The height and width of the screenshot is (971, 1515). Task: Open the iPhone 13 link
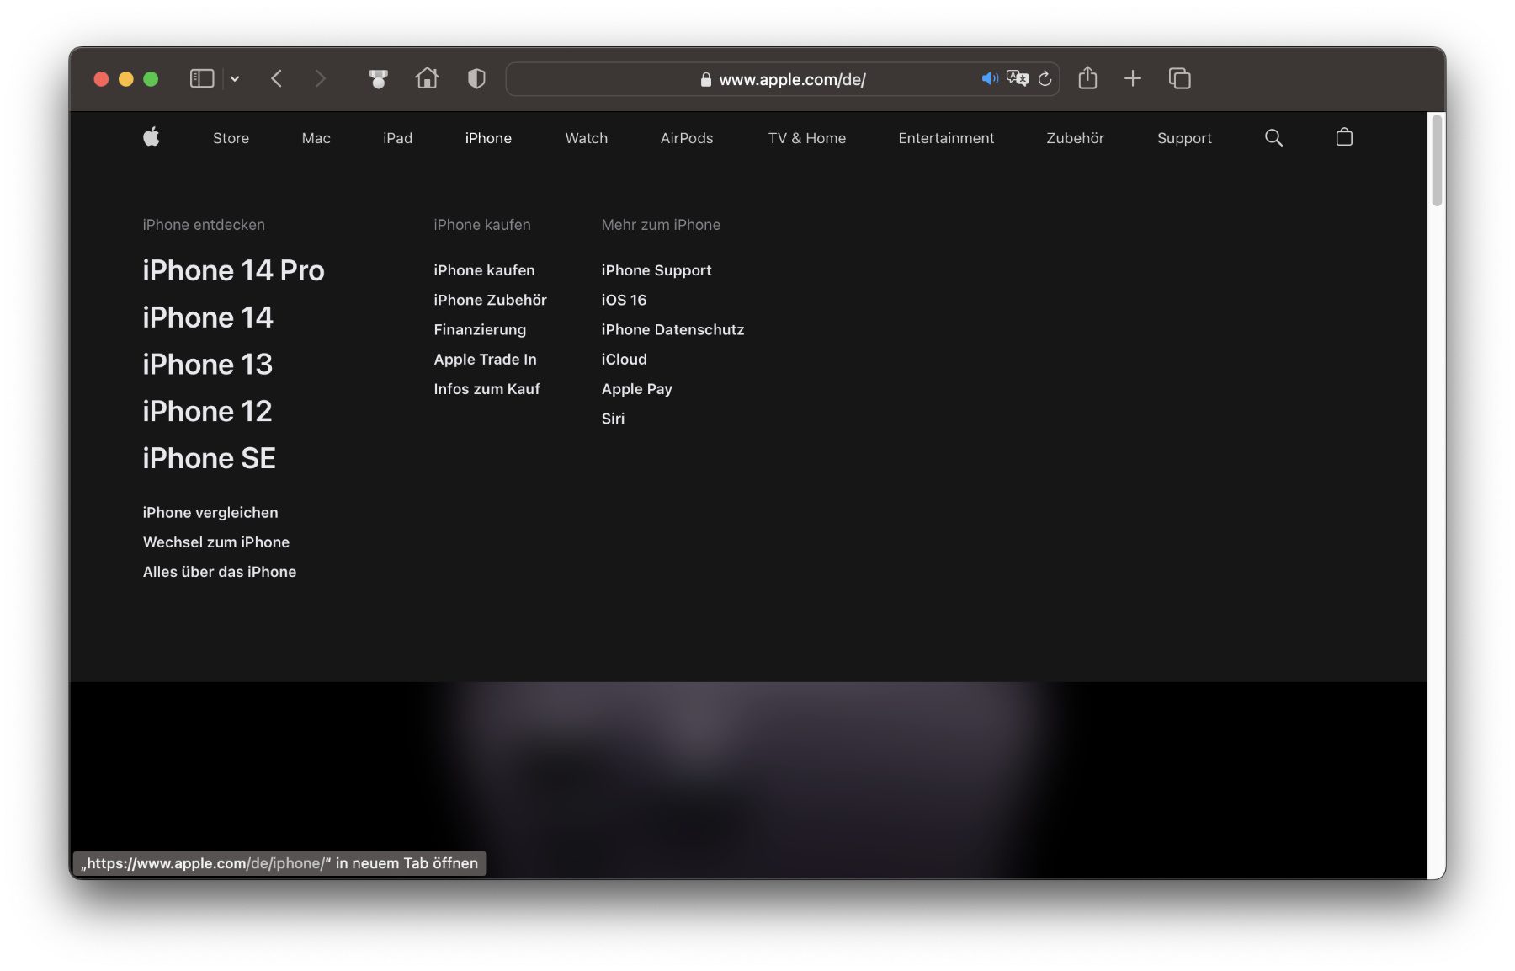coord(208,365)
